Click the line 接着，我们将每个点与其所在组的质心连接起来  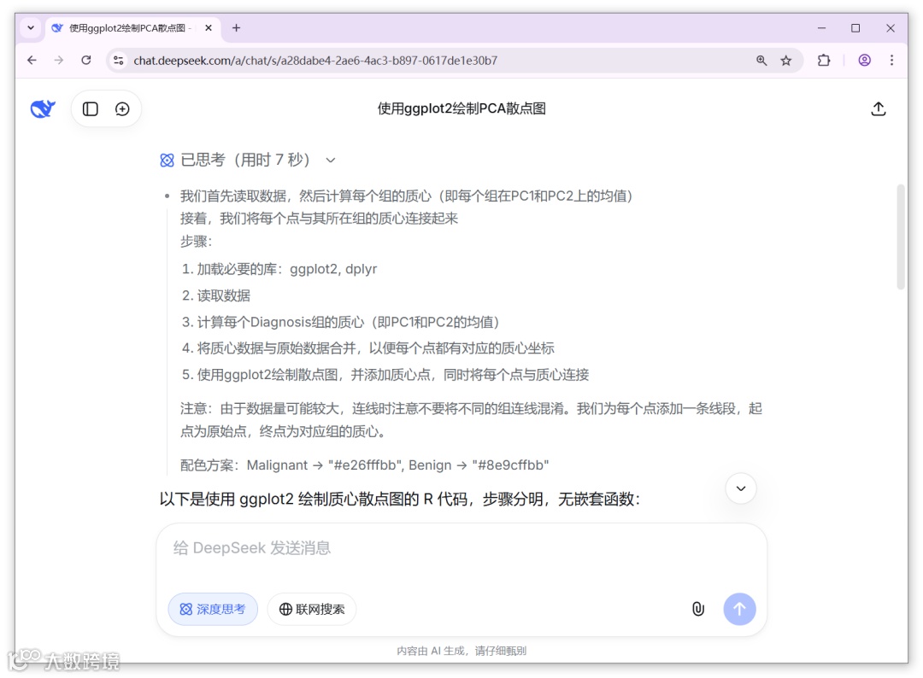tap(319, 218)
